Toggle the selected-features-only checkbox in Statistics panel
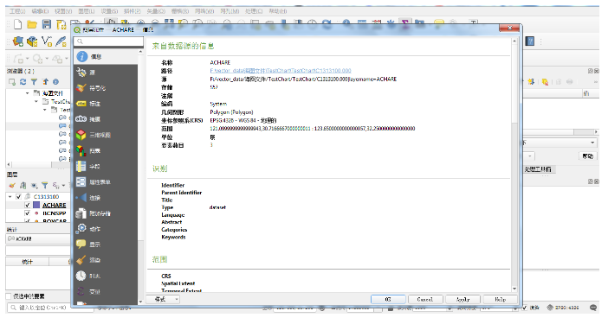The image size is (608, 324). click(9, 296)
